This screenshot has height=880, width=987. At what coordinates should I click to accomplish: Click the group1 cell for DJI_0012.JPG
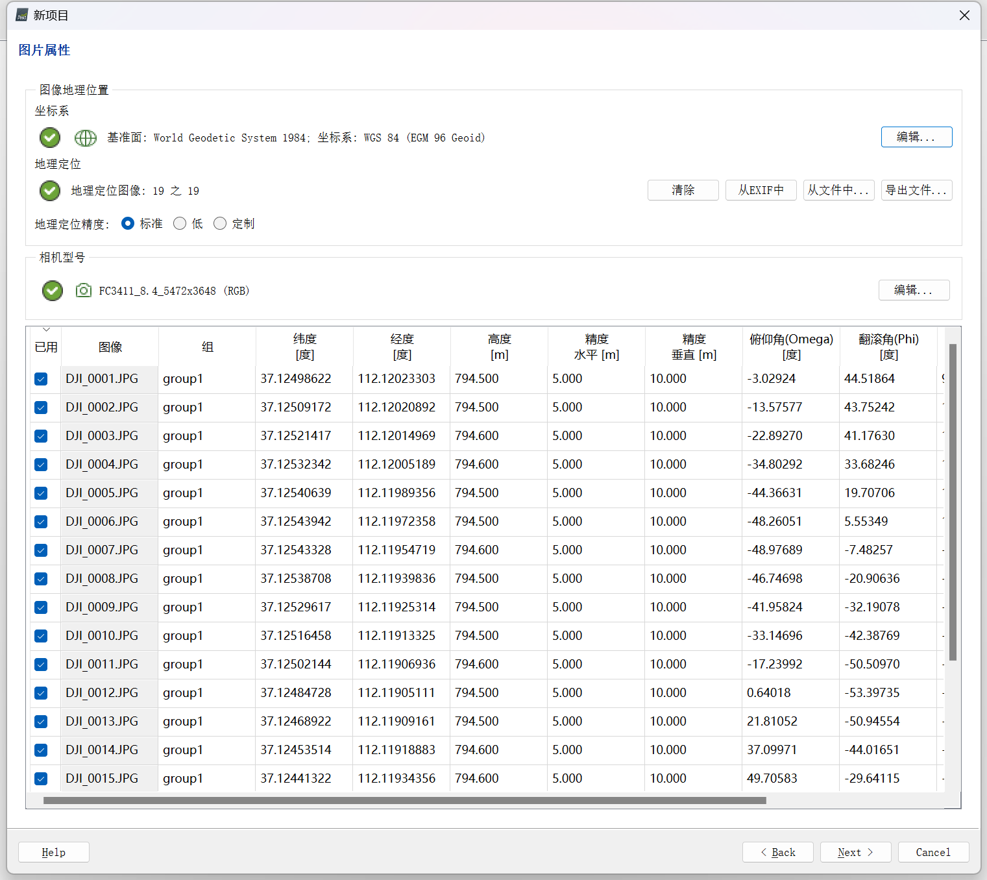click(x=206, y=693)
